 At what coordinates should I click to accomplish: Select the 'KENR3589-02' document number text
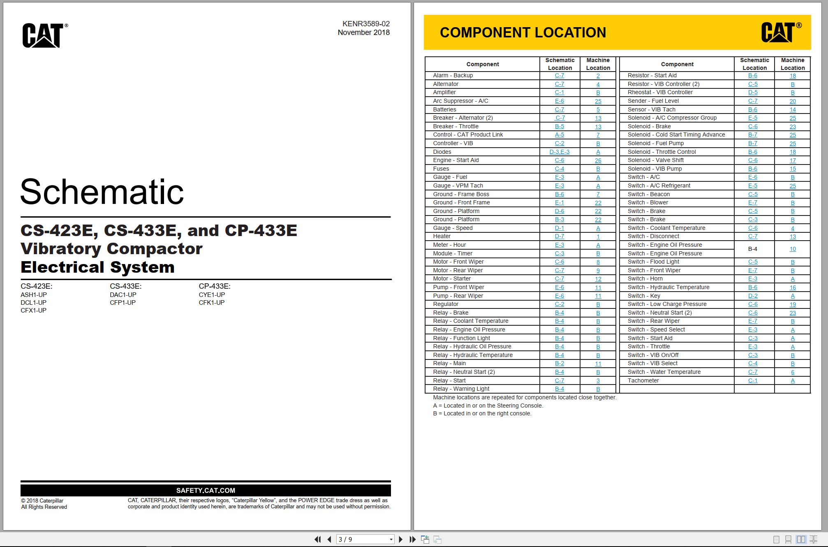(x=366, y=24)
